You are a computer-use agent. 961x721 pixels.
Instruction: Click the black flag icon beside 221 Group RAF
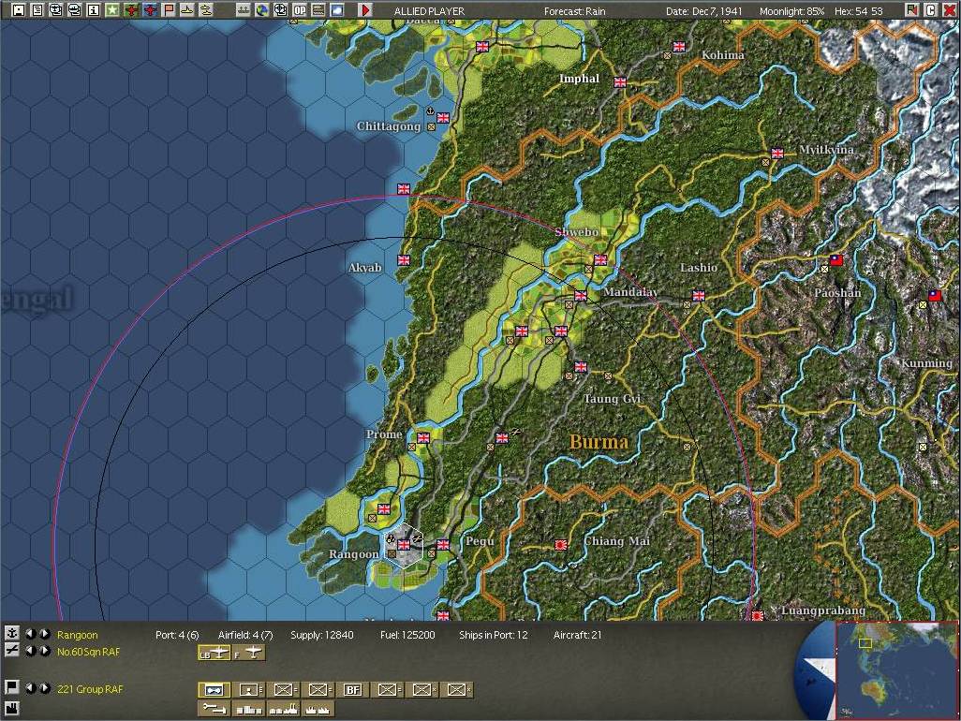click(11, 686)
